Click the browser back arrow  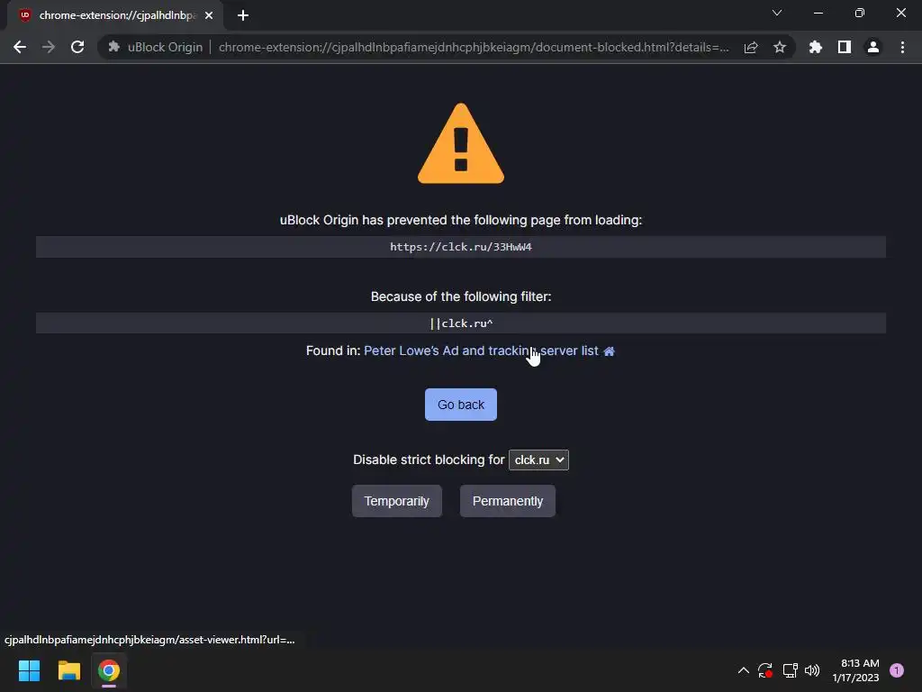(x=20, y=47)
